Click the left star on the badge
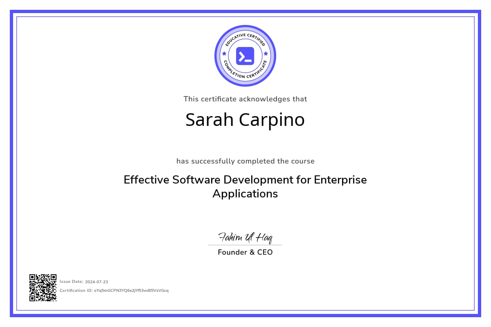Viewport: 491px width, 327px height. [x=224, y=54]
